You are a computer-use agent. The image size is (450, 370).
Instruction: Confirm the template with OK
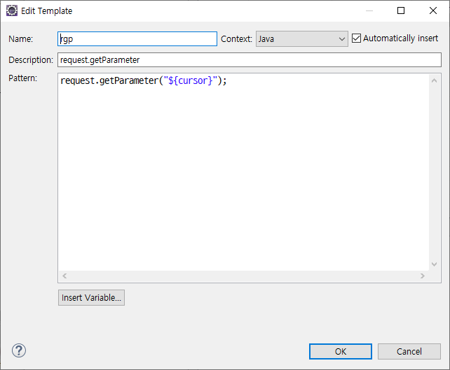coord(341,351)
